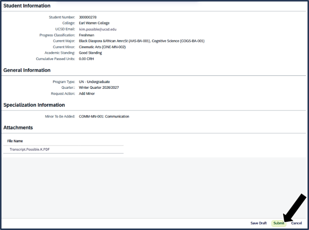Click the Submit button
309x230 pixels.
(279, 223)
